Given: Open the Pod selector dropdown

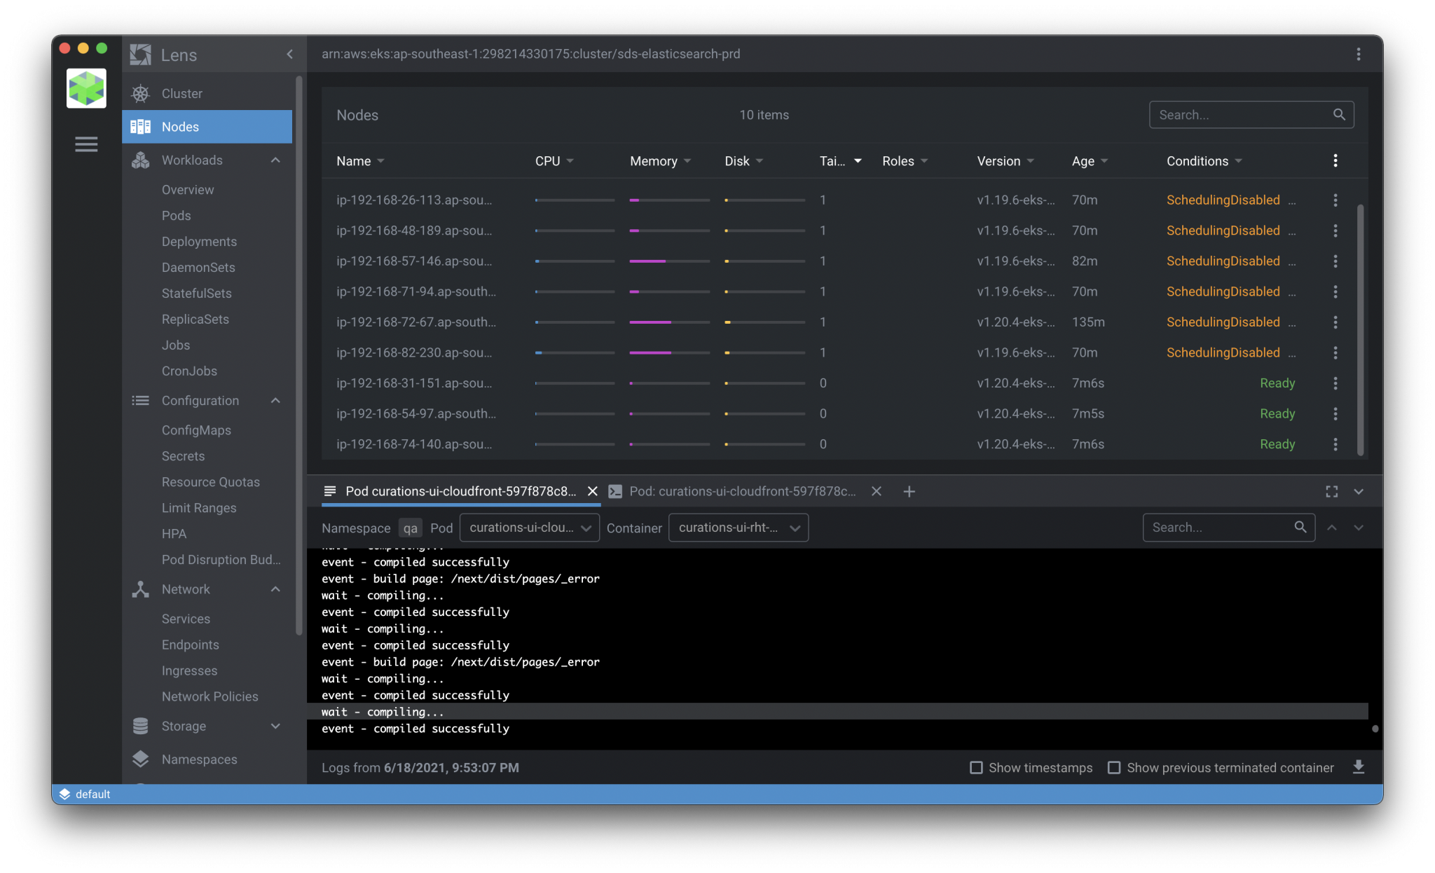Looking at the screenshot, I should (529, 528).
